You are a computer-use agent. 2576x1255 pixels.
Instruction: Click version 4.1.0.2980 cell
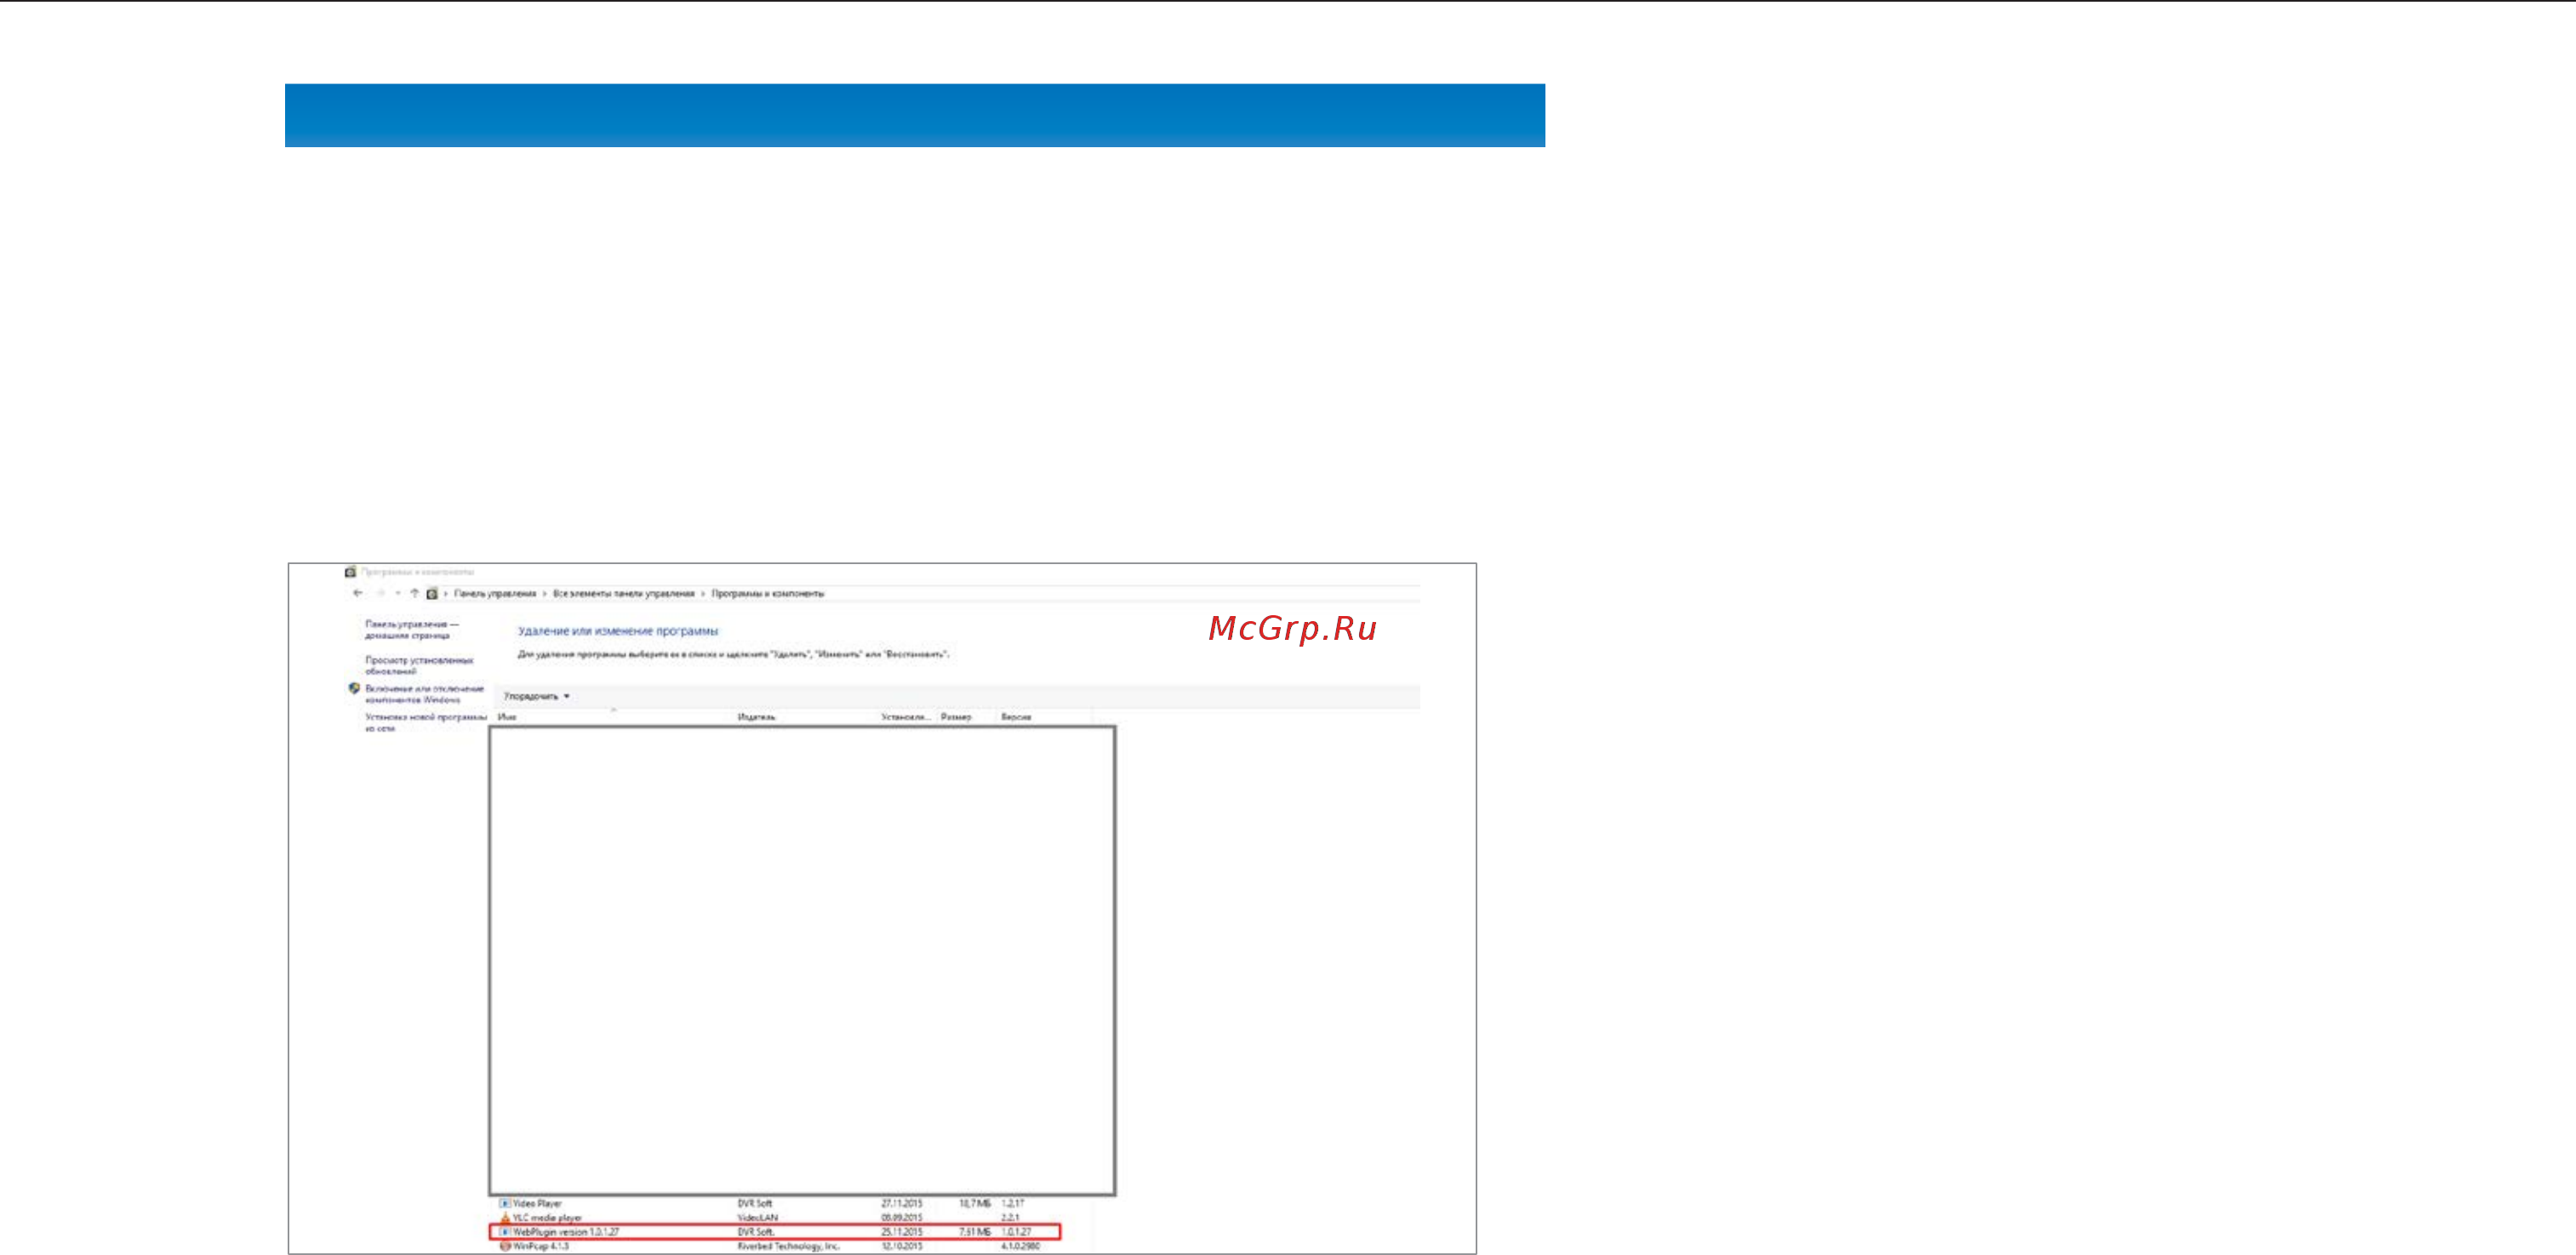point(1020,1246)
